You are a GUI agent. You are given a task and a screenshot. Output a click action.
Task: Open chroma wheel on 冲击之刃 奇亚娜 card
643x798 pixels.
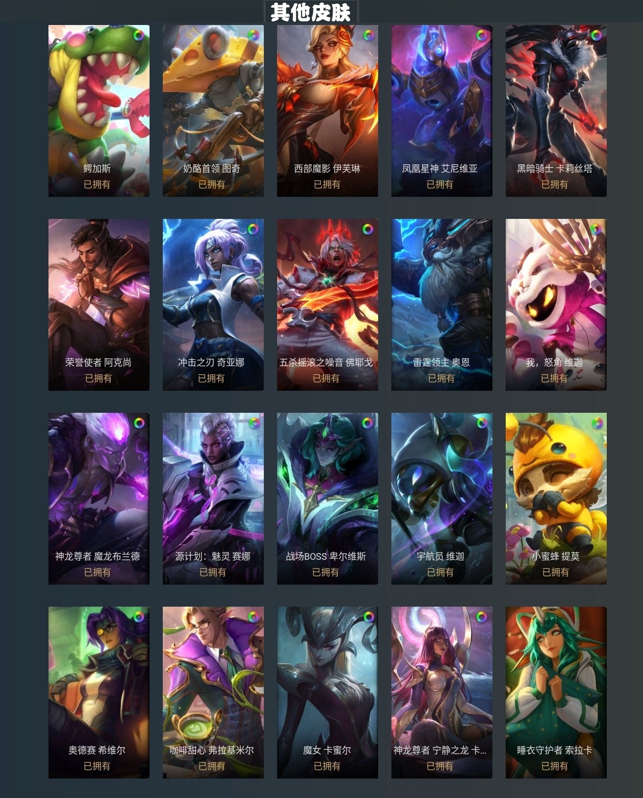point(253,229)
